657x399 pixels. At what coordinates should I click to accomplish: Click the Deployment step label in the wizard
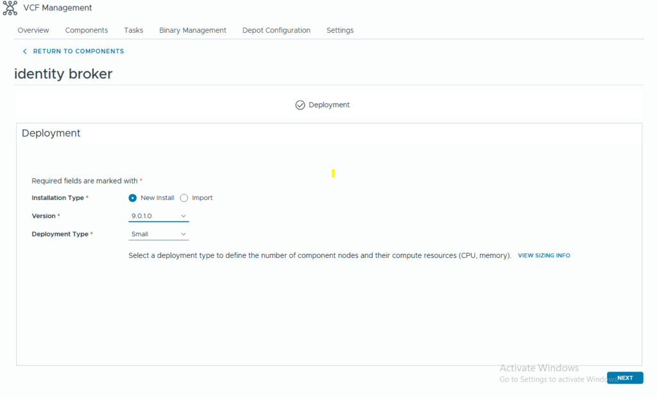(329, 105)
